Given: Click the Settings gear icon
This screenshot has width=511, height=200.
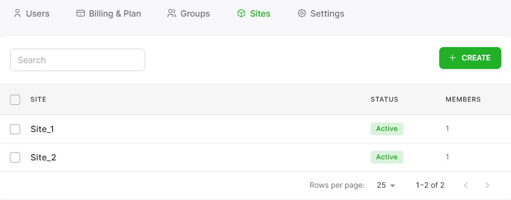Looking at the screenshot, I should [302, 13].
